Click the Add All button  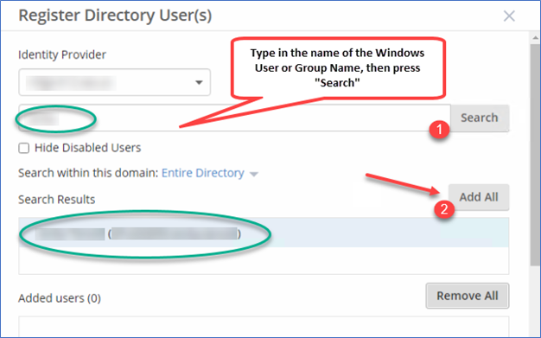click(x=479, y=197)
